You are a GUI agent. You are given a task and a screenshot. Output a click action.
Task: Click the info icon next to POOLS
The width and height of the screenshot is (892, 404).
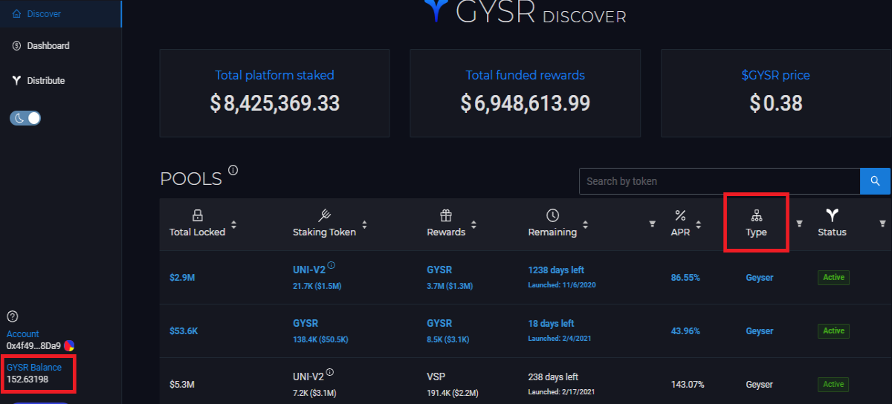(233, 171)
